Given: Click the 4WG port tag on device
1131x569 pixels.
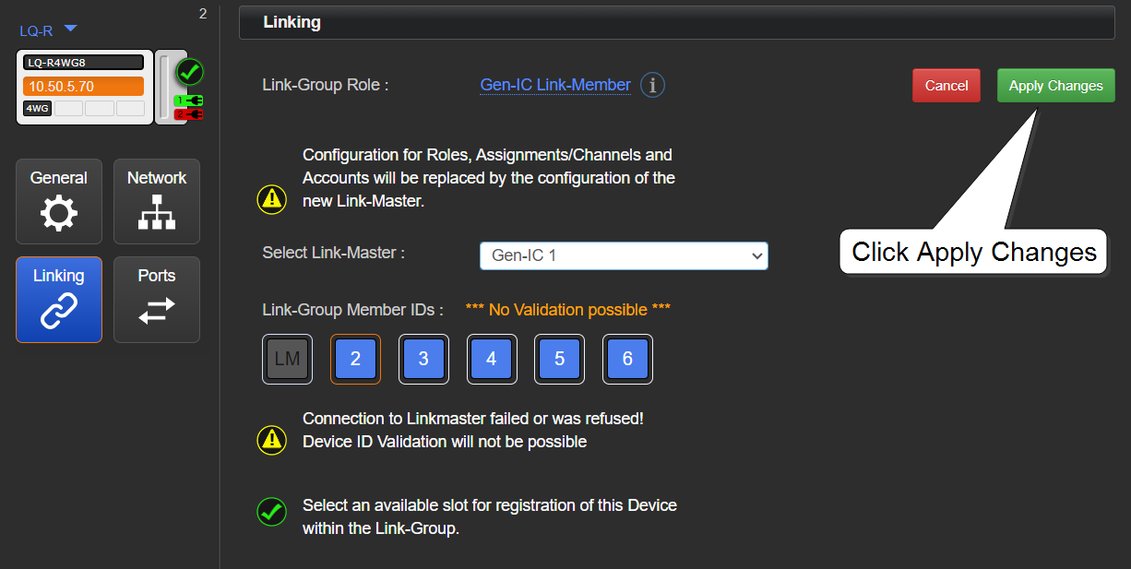Looking at the screenshot, I should tap(37, 109).
